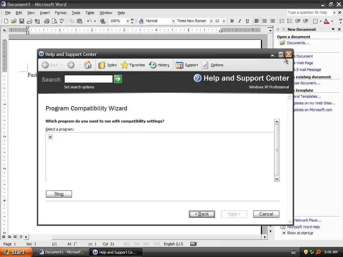Undo the last action in Word
This screenshot has width=343, height=257.
tap(89, 21)
